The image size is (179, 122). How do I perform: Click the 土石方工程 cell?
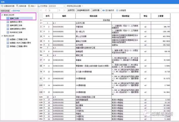pyautogui.click(x=93, y=23)
